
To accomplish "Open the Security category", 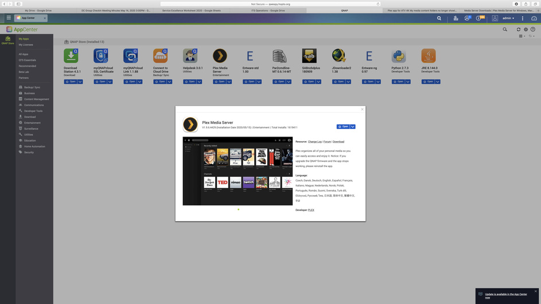I will [x=29, y=152].
